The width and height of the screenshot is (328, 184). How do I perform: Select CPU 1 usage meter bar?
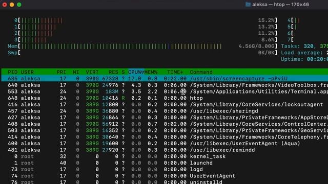point(146,27)
